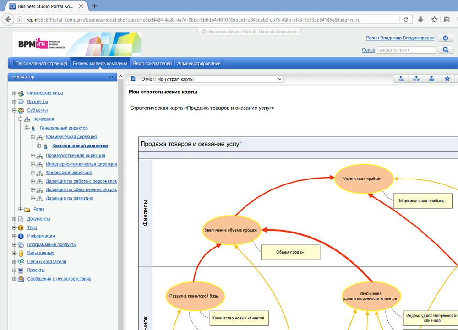
Task: Switch to Персональная страница tab
Action: [41, 63]
